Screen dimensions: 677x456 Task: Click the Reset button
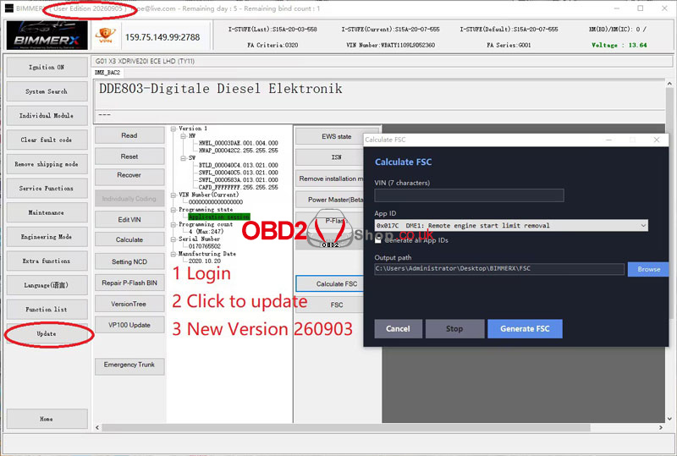pos(129,157)
